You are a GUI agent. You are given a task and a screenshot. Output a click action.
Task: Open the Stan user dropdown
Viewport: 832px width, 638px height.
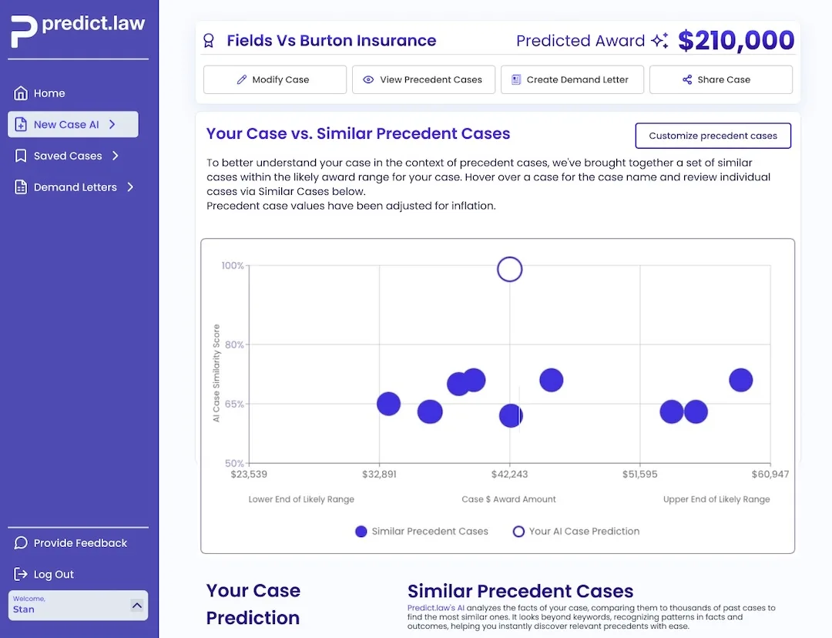pyautogui.click(x=137, y=606)
